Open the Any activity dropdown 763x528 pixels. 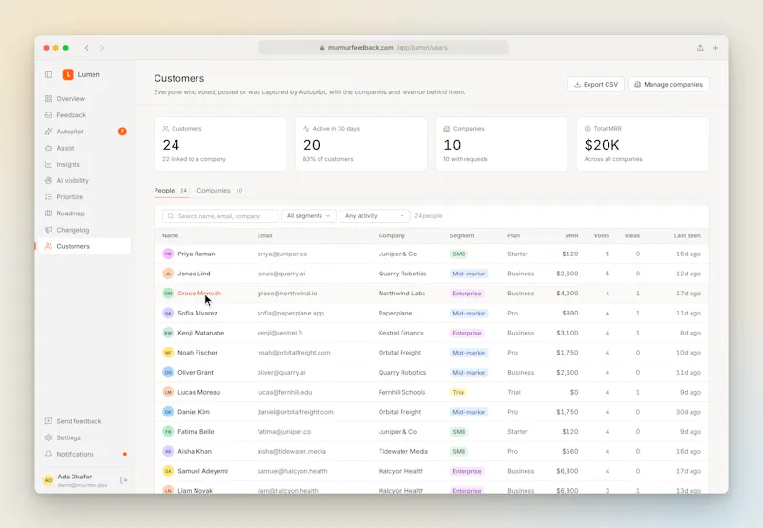375,215
